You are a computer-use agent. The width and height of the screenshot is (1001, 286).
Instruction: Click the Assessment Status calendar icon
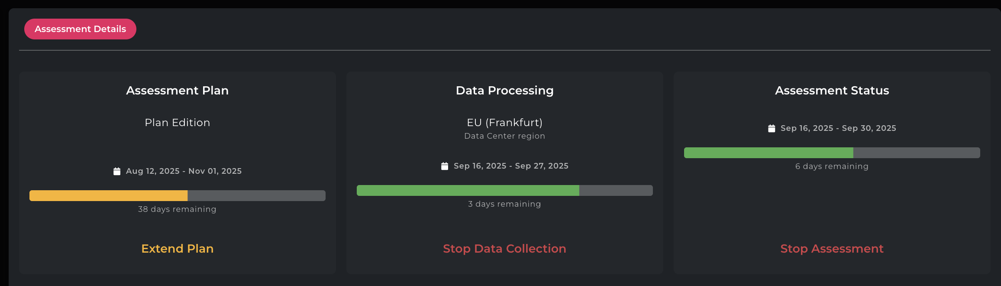[x=772, y=128]
